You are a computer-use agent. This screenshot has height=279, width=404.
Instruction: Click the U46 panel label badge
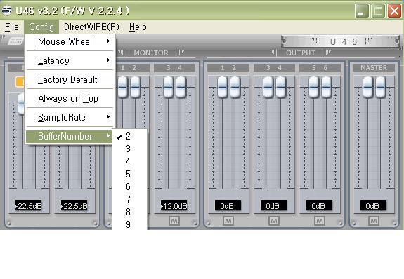(340, 41)
